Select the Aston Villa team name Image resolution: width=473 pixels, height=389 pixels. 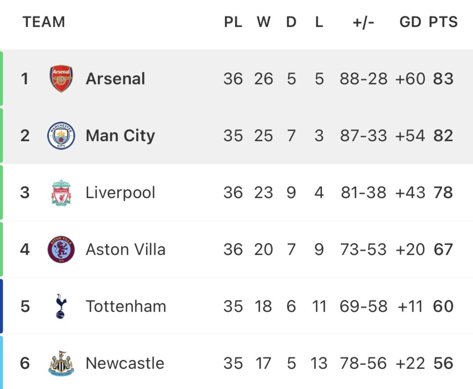[126, 250]
